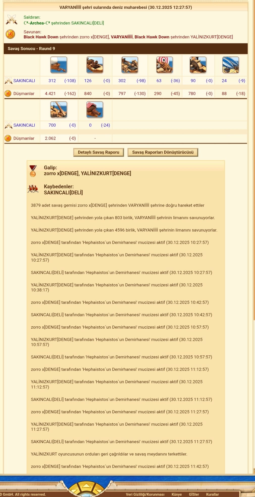Select the striped paddle speedboat icon
Image resolution: width=255 pixels, height=497 pixels.
point(231,65)
